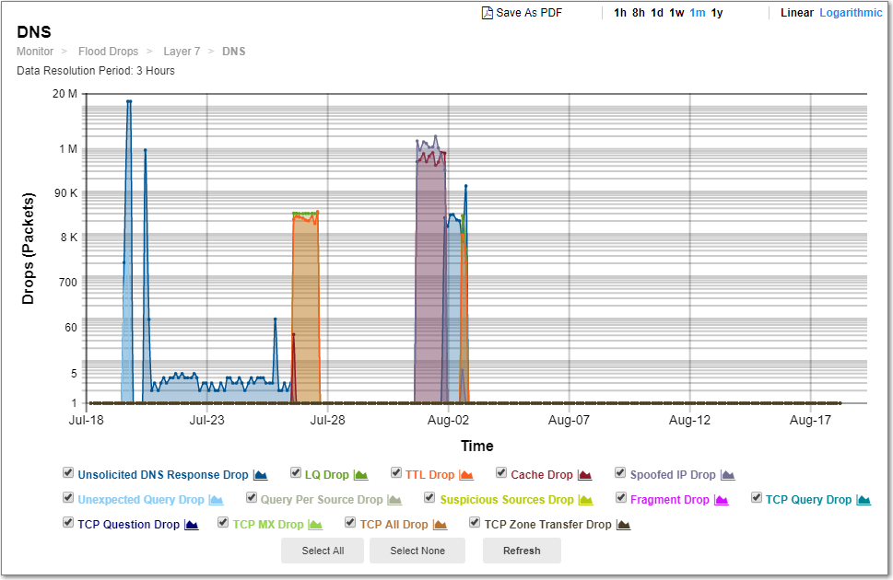Screen dimensions: 893x580
Task: Click the TCP Question Drop chart icon
Action: coord(194,524)
